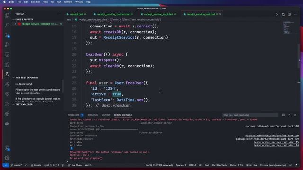303x170 pixels.
Task: Select Chrome (web-javascript) device
Action: (273, 165)
